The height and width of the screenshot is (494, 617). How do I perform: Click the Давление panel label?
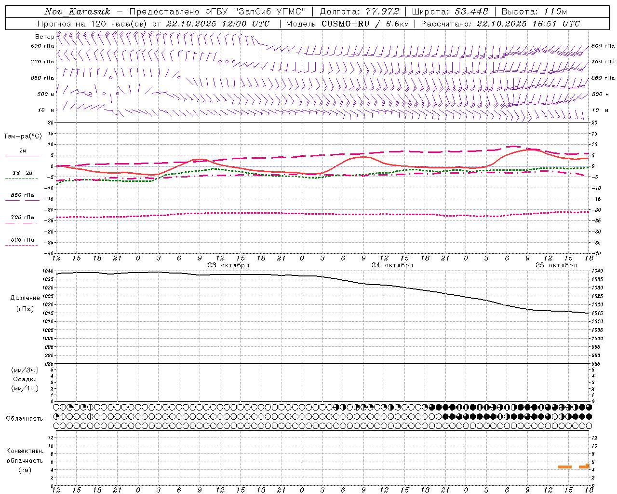pyautogui.click(x=25, y=298)
